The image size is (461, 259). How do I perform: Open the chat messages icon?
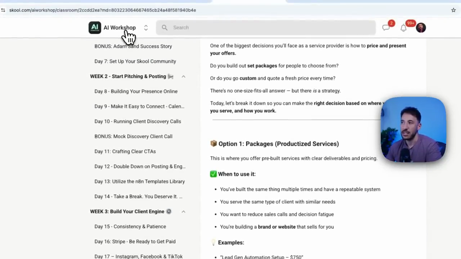coord(386,28)
